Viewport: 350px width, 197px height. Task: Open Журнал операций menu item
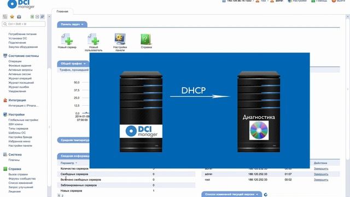point(20,78)
